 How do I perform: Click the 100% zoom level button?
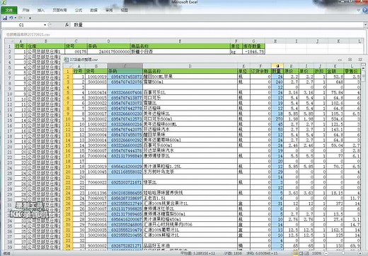316,253
